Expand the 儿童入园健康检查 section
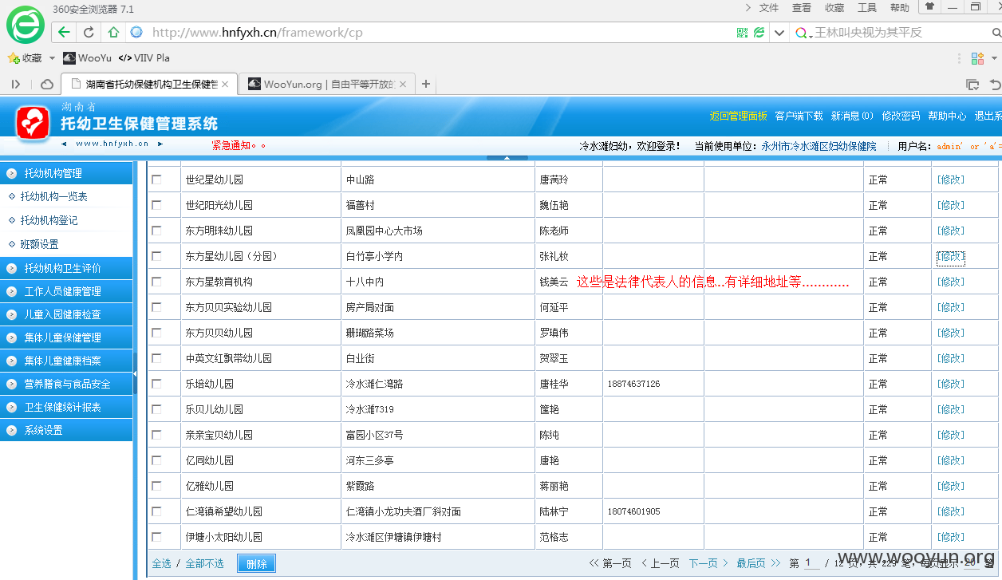The height and width of the screenshot is (580, 1002). click(x=66, y=314)
